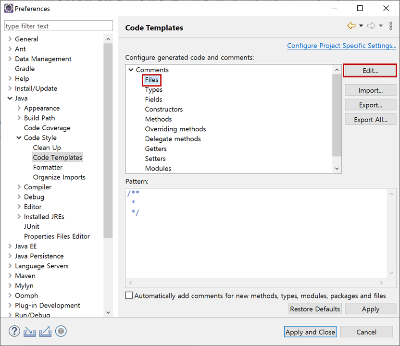Expand the Ant preferences node

pos(10,49)
